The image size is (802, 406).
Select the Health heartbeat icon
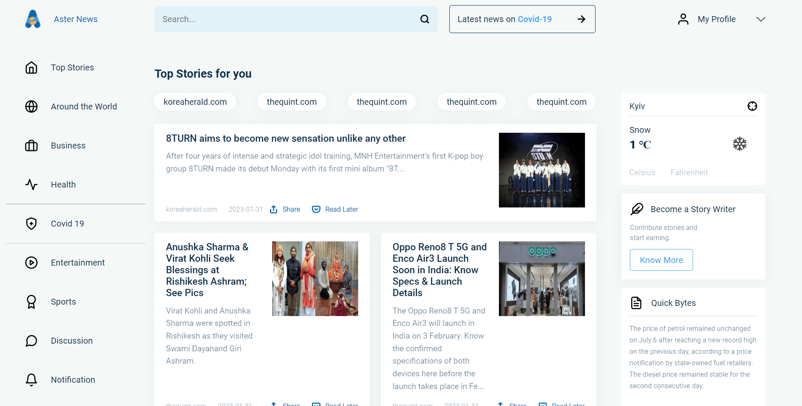31,185
